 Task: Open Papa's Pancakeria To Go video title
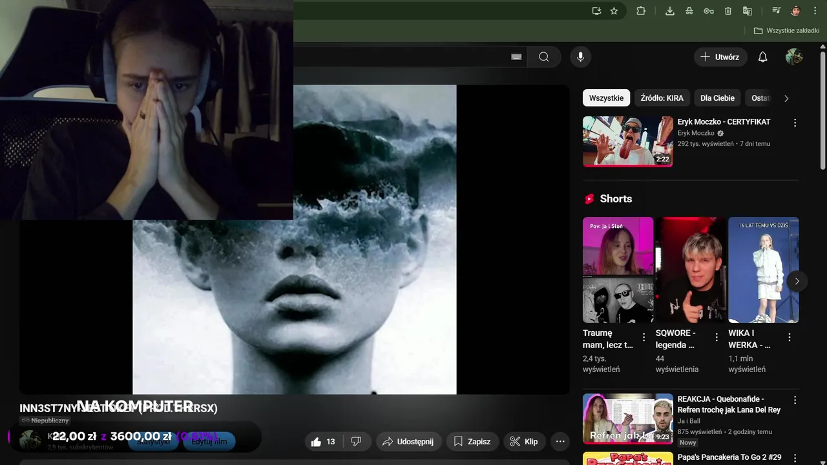[729, 457]
